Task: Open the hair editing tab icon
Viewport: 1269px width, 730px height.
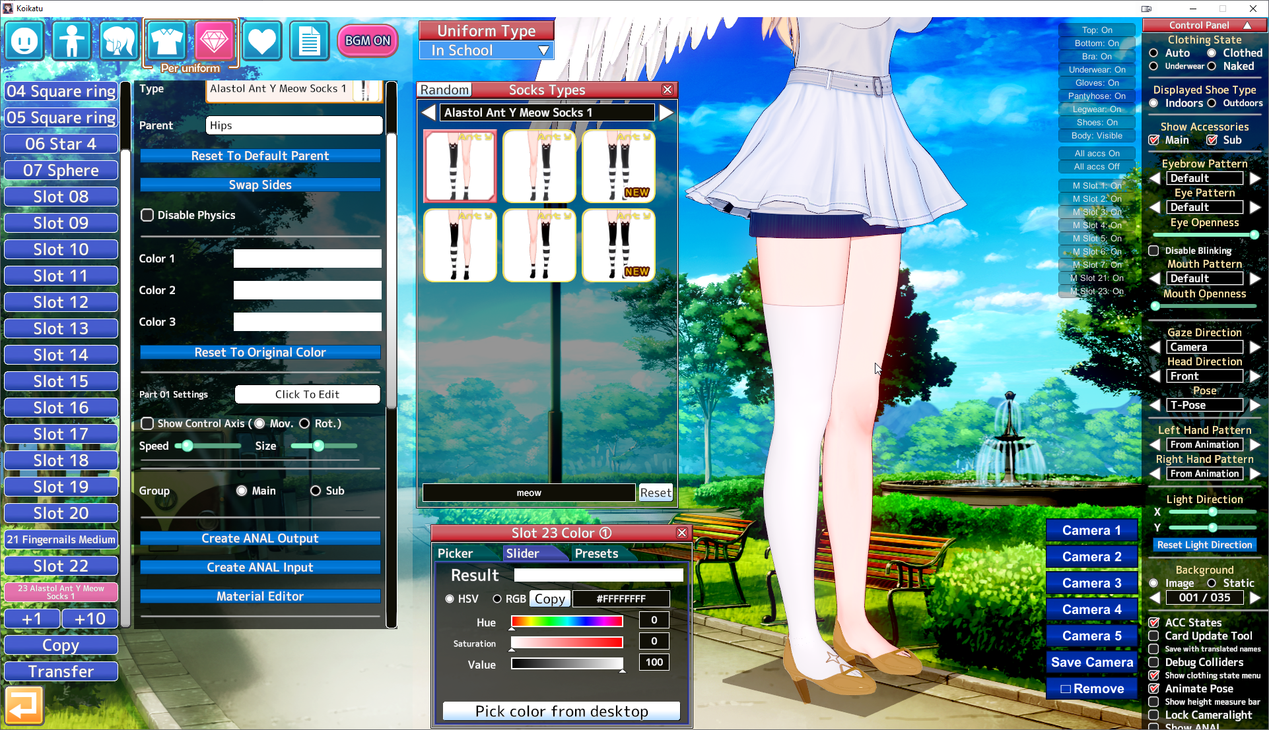Action: pos(119,41)
